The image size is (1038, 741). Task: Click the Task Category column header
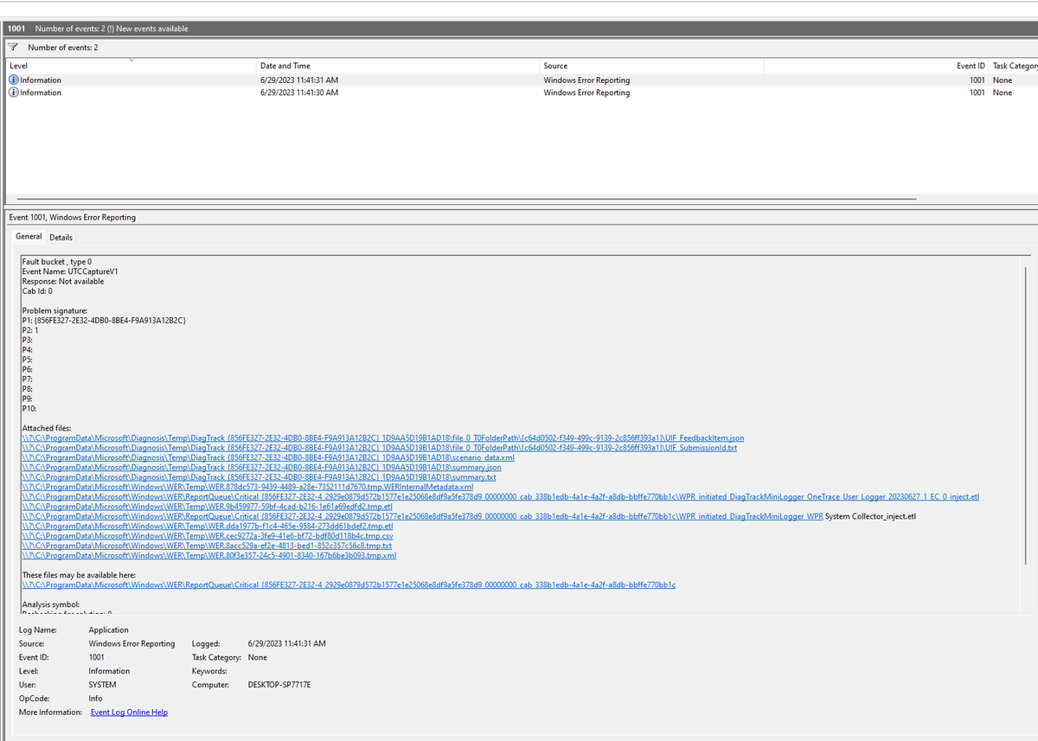(x=1015, y=66)
